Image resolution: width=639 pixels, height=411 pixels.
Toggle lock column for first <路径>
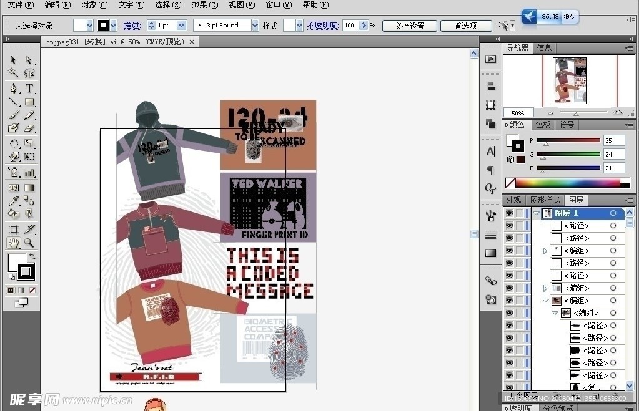520,225
